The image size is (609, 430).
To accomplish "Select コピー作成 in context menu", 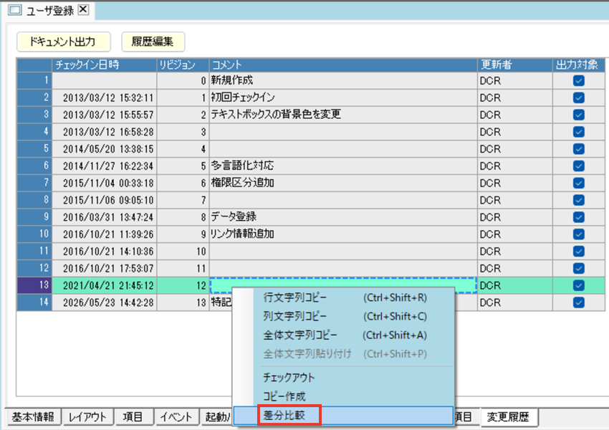I will tap(344, 396).
